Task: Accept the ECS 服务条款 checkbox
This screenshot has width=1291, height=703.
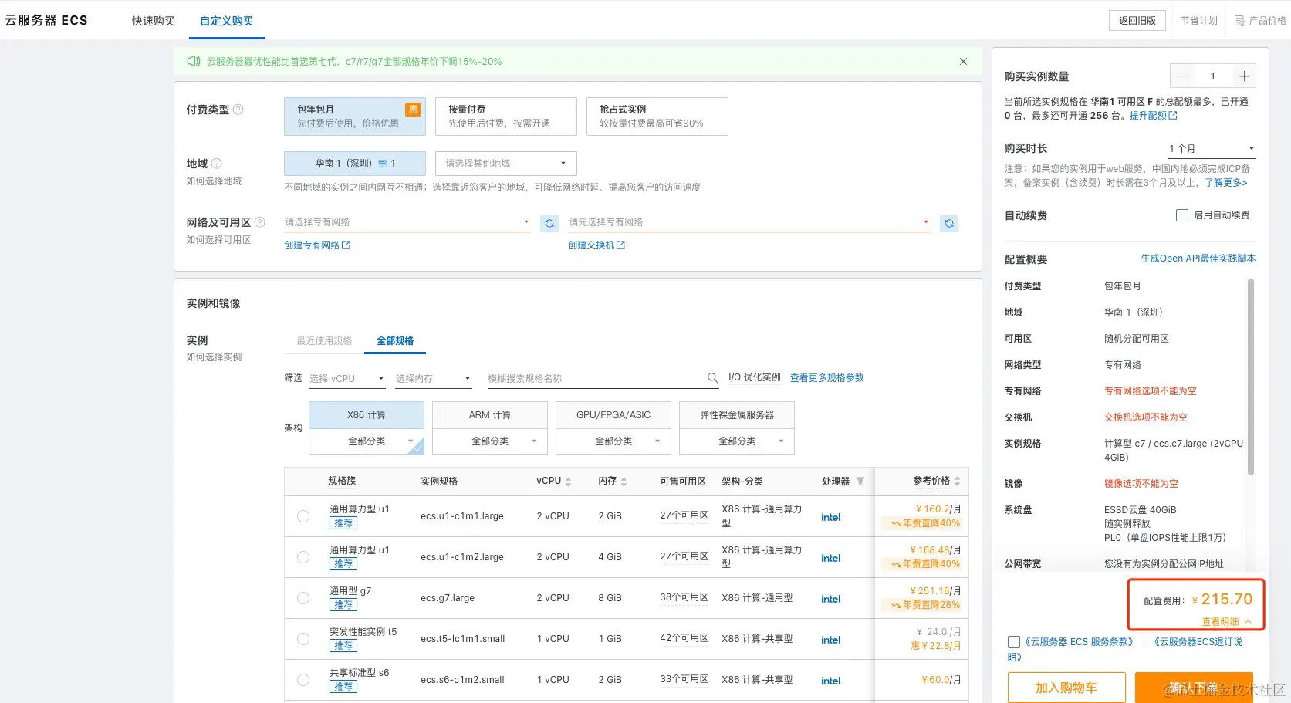Action: point(1014,642)
